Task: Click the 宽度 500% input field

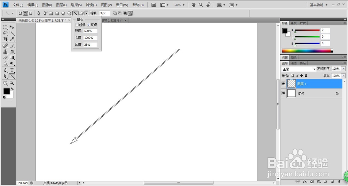Action: [90, 31]
